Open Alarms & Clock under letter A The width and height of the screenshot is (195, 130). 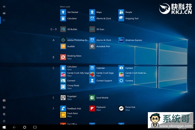(92, 40)
